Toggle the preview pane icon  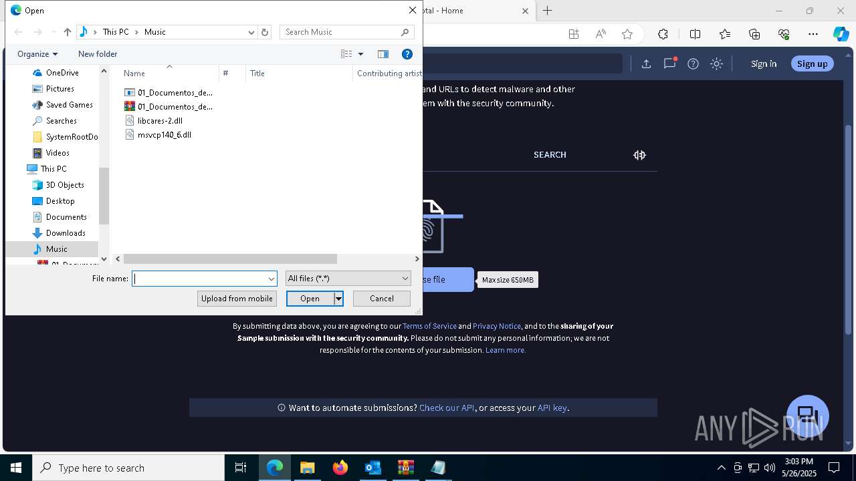383,54
